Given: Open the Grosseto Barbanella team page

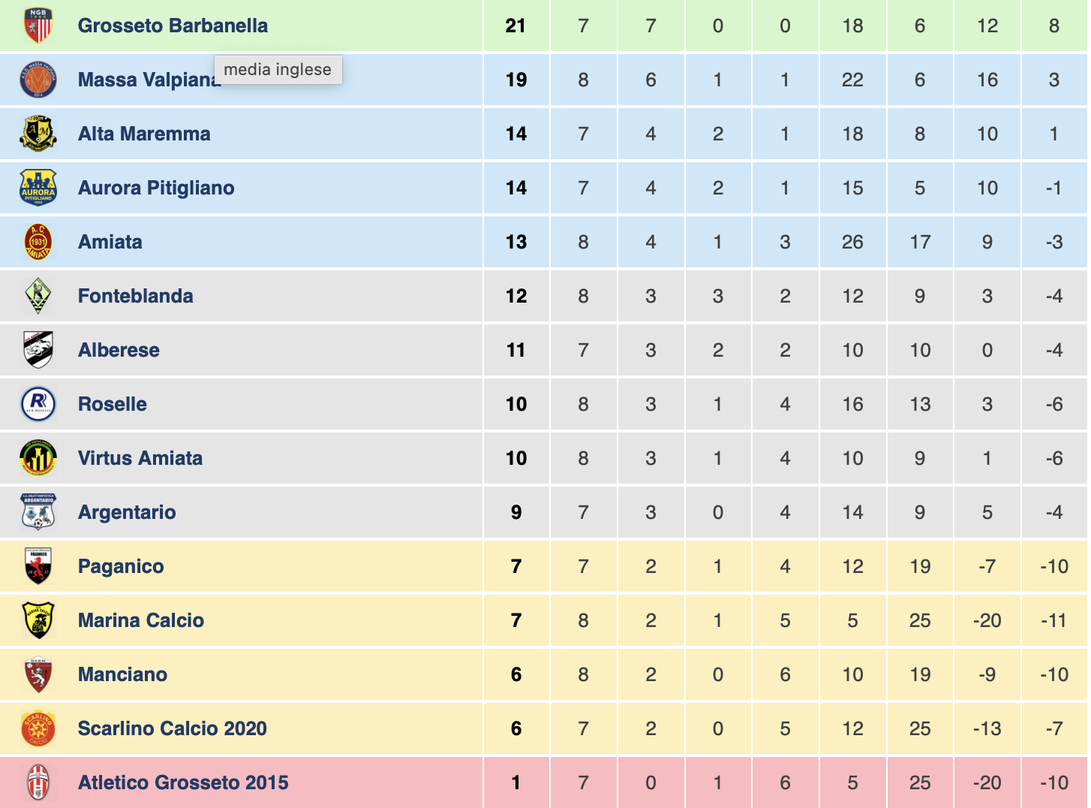Looking at the screenshot, I should coord(173,26).
